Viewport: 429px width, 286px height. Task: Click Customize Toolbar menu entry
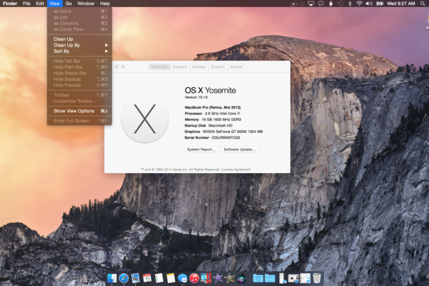point(80,101)
